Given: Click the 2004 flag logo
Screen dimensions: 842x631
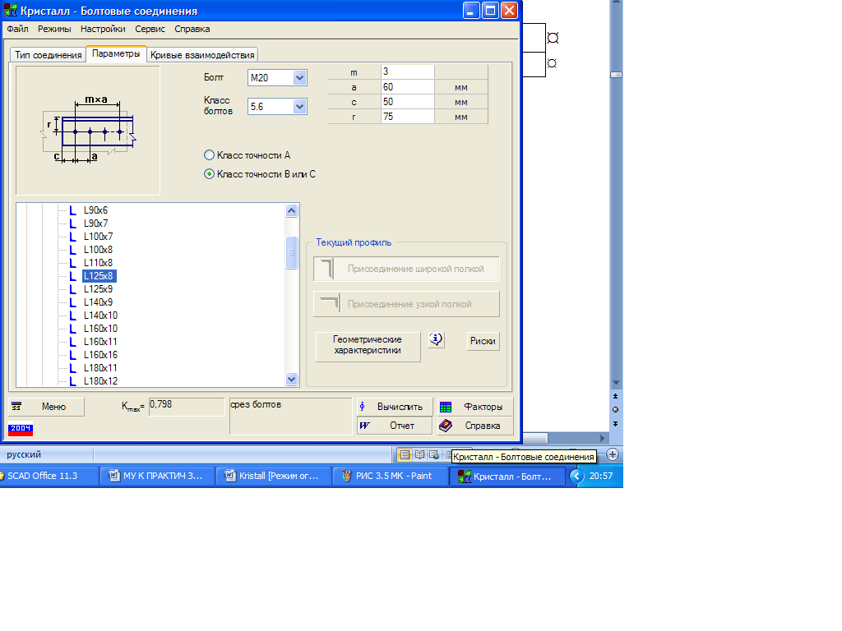Looking at the screenshot, I should pyautogui.click(x=21, y=430).
